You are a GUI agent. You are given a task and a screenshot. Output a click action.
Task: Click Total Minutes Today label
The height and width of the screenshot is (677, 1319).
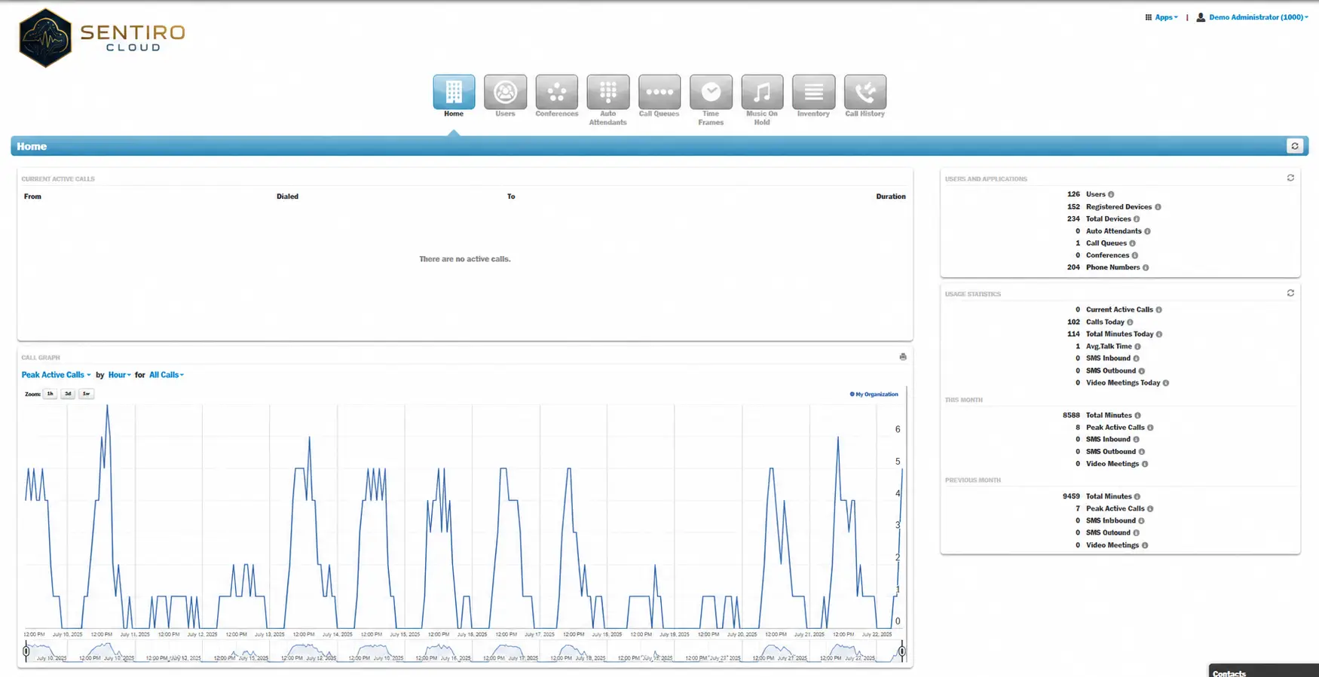(1119, 334)
